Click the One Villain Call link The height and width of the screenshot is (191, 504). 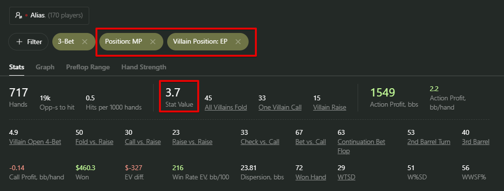[280, 108]
